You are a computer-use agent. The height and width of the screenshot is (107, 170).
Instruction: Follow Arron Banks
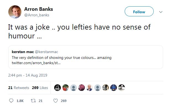(x=139, y=11)
